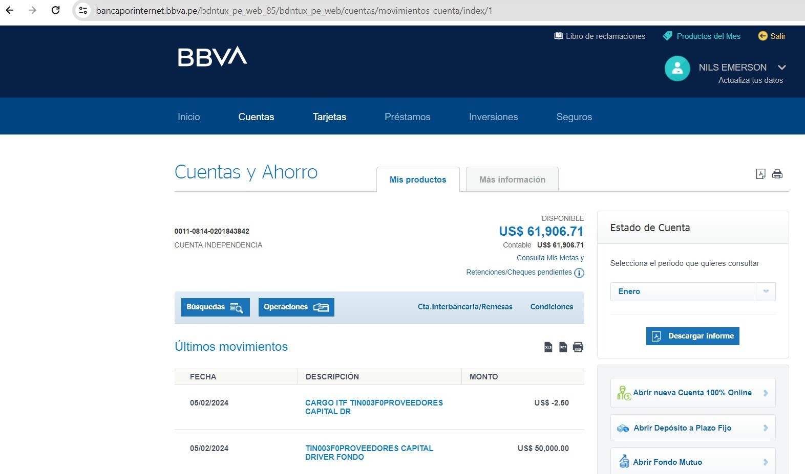The height and width of the screenshot is (474, 805).
Task: Click the user profile avatar icon
Action: point(677,68)
